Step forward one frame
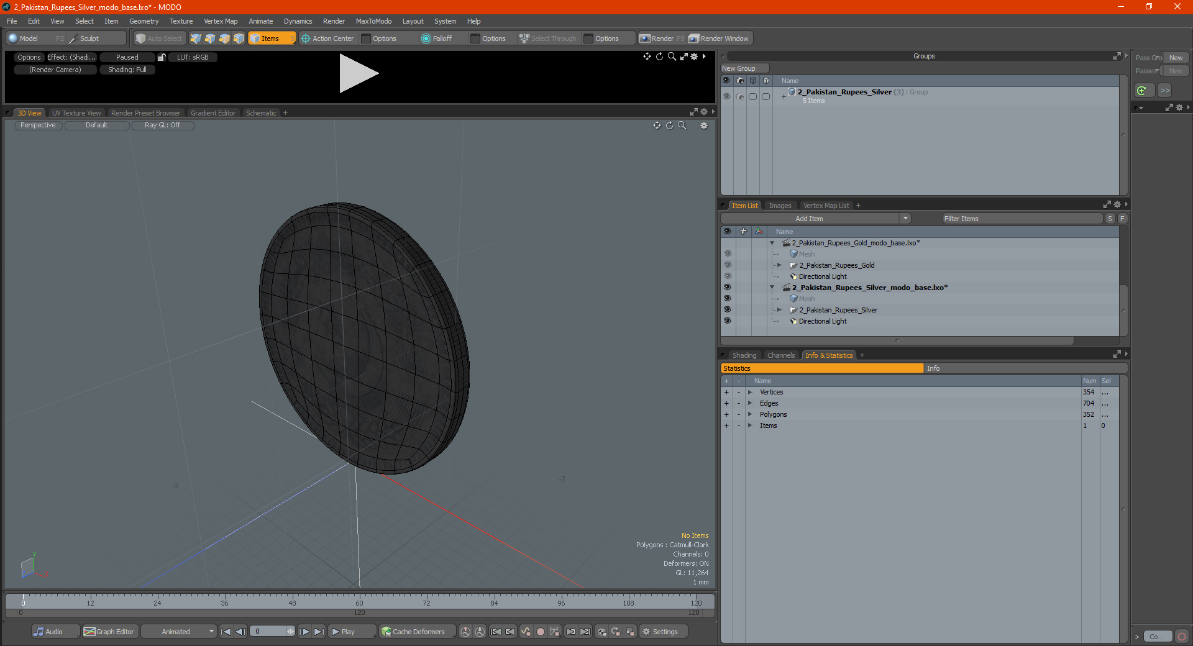This screenshot has height=646, width=1193. coord(304,632)
